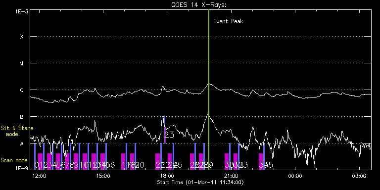Click the '03:00' time axis label
The image size is (380, 190).
(x=359, y=176)
